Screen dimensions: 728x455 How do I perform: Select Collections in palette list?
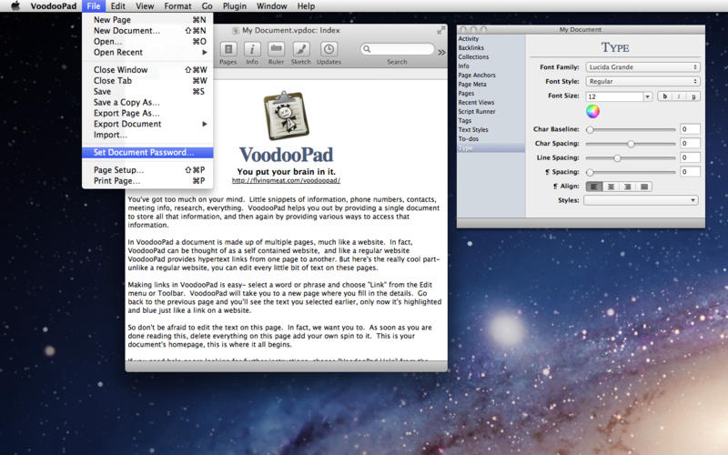pyautogui.click(x=491, y=57)
